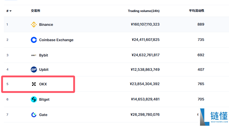Click rank number 6 in Bitget row

[7, 99]
